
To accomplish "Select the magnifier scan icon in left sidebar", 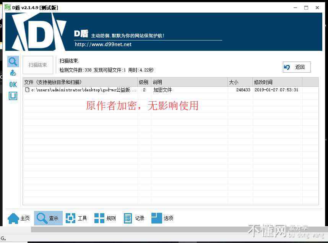I will [x=13, y=62].
